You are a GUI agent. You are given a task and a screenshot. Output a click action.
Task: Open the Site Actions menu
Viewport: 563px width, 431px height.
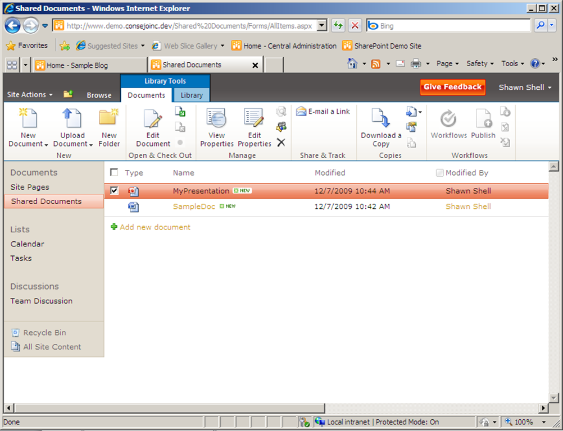click(x=30, y=95)
